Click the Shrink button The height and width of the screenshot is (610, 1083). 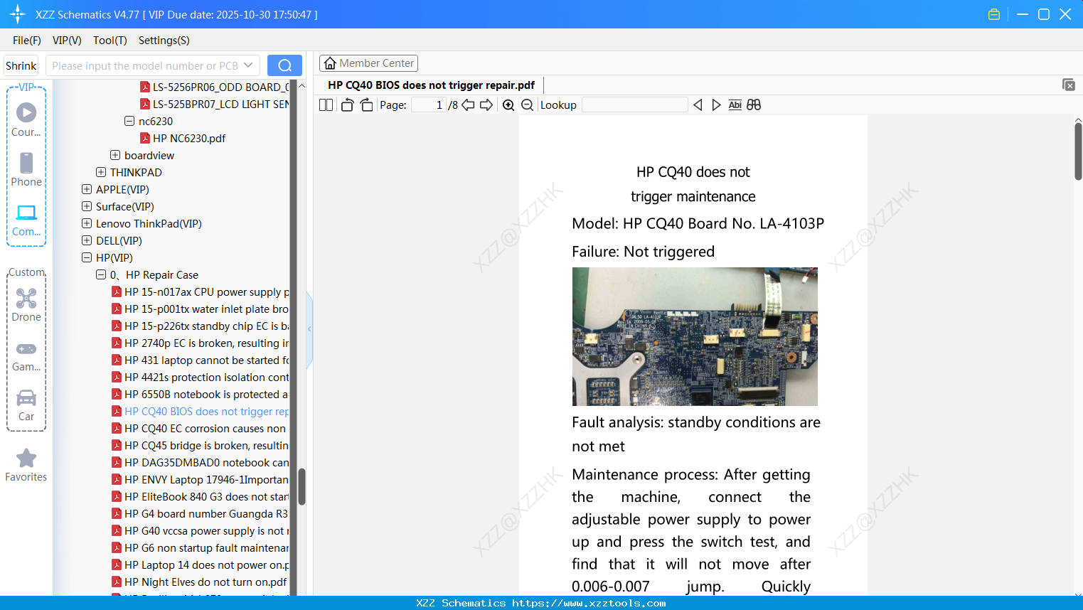21,65
